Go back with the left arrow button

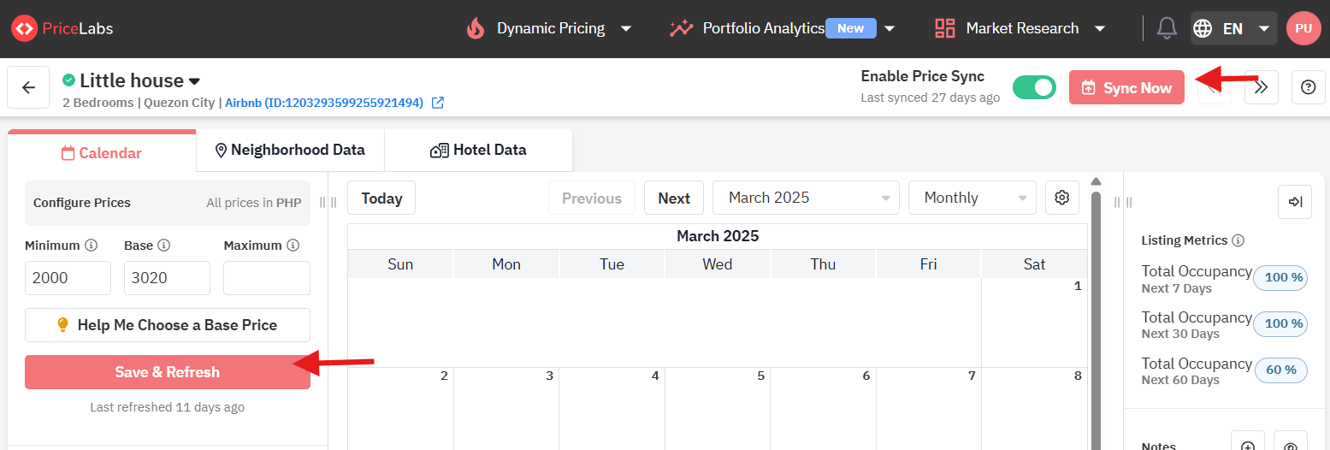28,87
